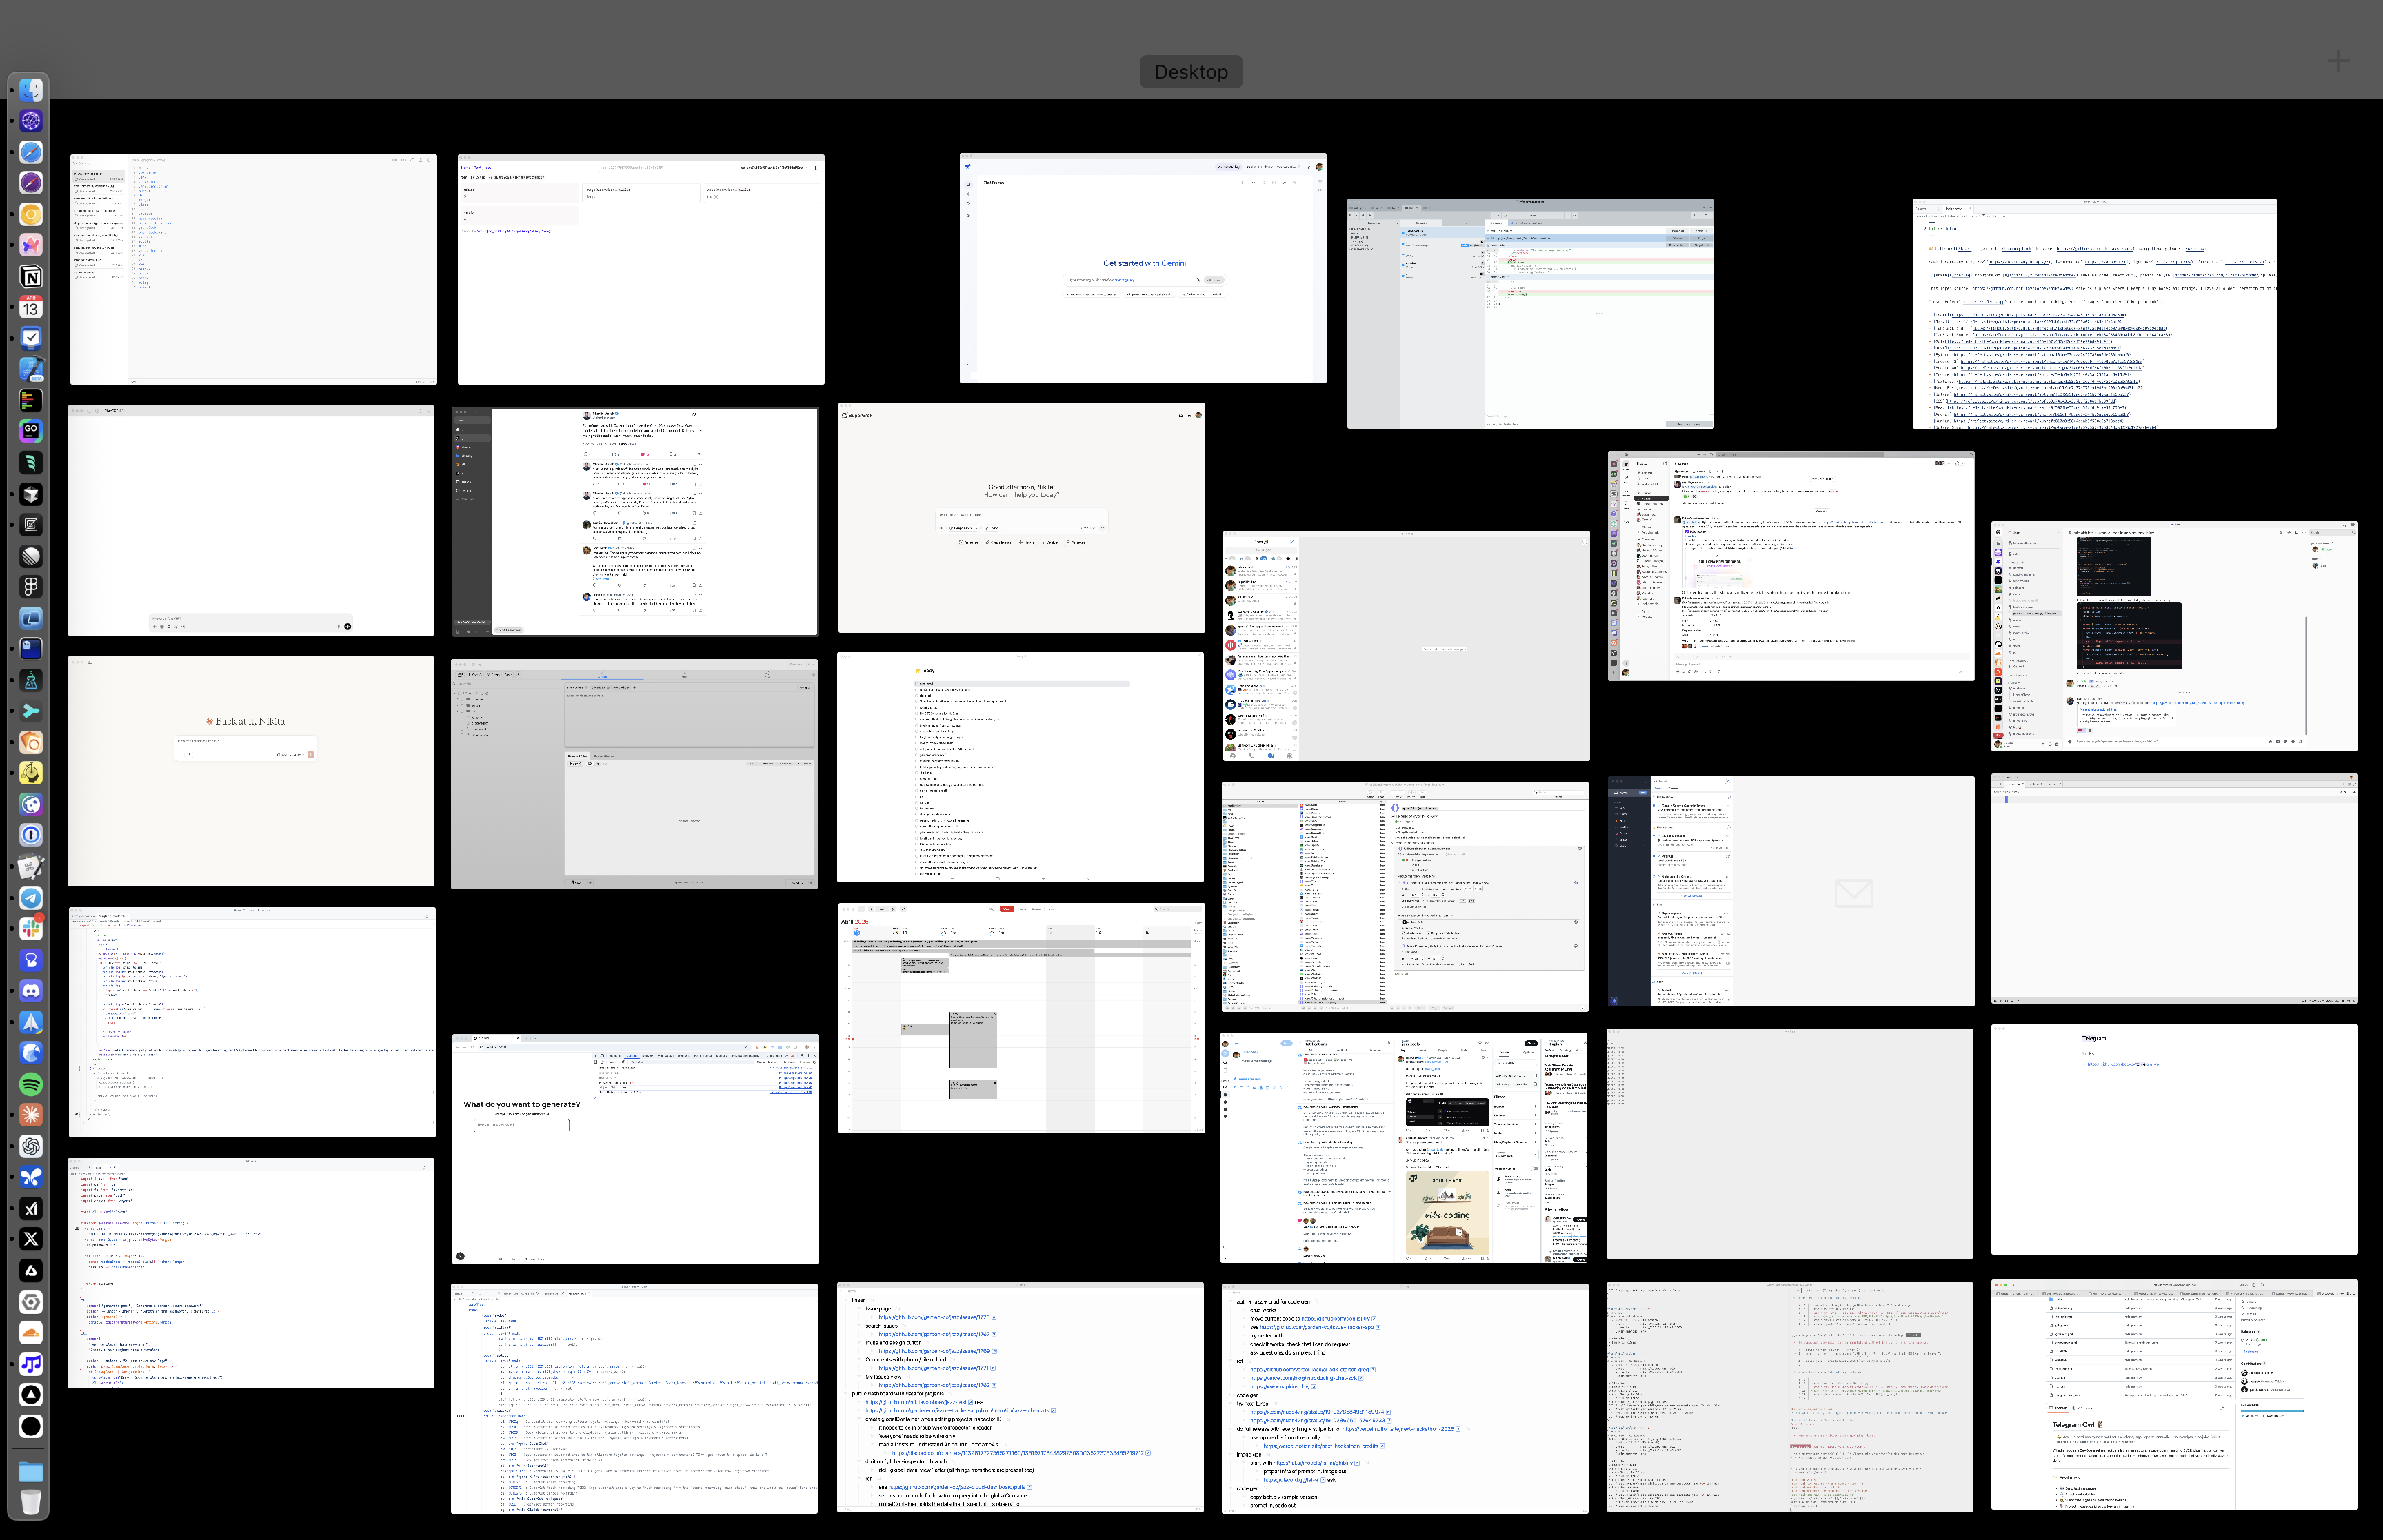Open Spotify from the dock
This screenshot has height=1540, width=2383.
pyautogui.click(x=31, y=1084)
